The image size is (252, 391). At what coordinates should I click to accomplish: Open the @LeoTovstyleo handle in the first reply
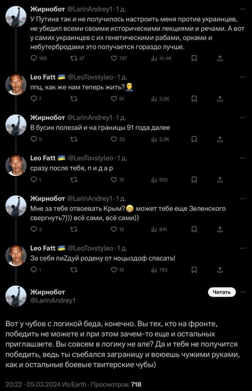[90, 77]
